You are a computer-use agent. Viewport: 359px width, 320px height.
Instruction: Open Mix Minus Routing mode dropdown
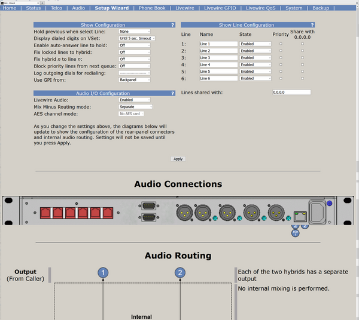(x=136, y=107)
